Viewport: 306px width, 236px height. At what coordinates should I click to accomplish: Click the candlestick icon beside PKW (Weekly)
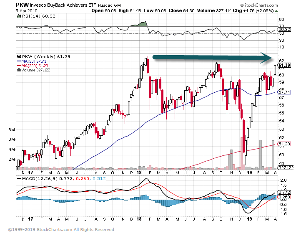(x=19, y=56)
